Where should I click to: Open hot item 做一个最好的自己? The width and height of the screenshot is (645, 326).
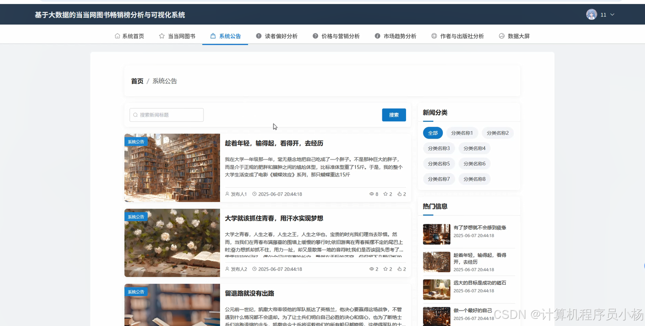(473, 310)
